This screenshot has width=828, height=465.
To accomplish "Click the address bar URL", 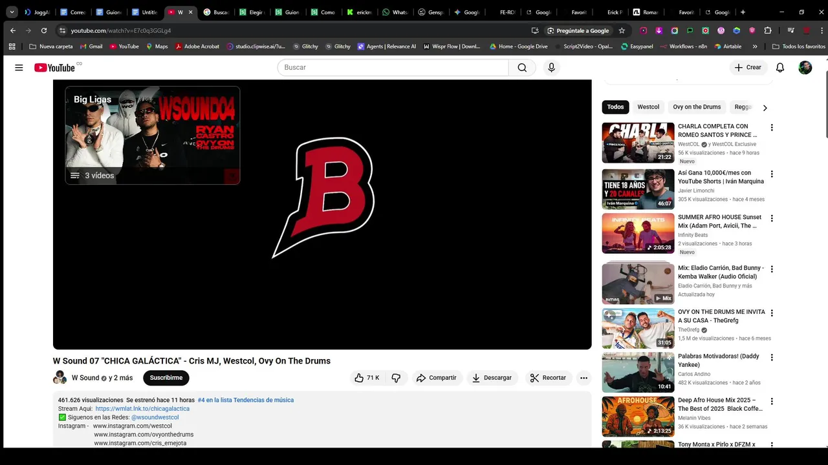I will tap(121, 30).
